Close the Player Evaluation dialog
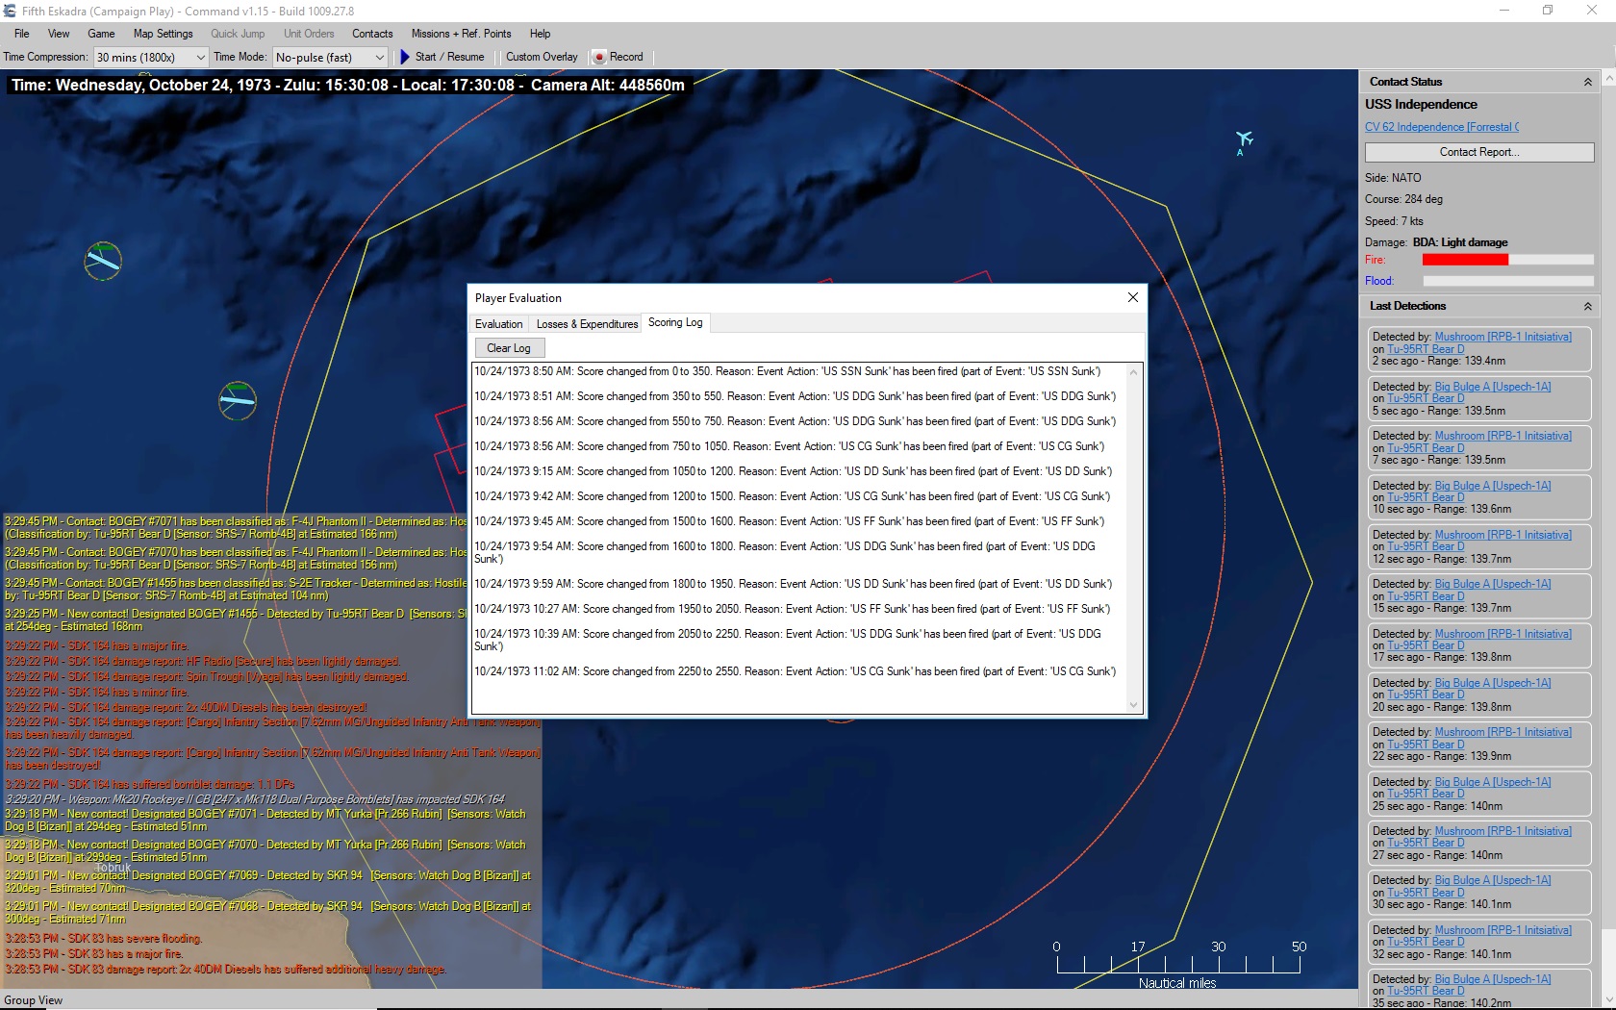 click(x=1132, y=297)
